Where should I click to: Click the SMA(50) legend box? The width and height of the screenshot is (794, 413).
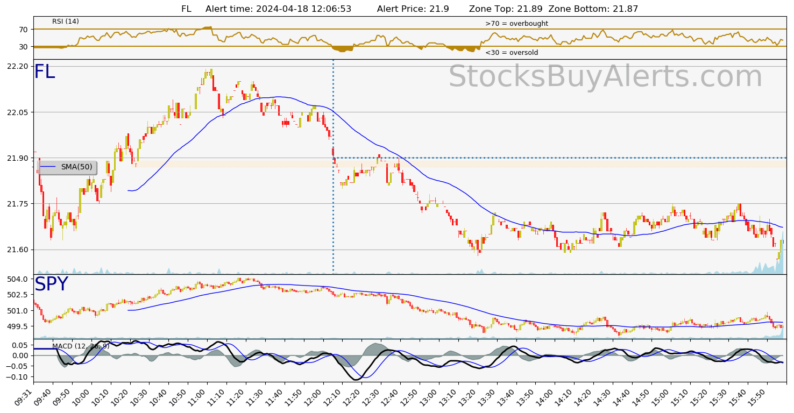[x=67, y=167]
